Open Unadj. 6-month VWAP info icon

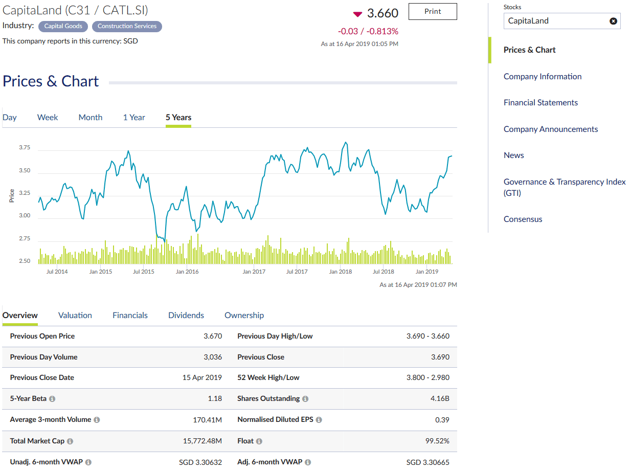point(88,461)
